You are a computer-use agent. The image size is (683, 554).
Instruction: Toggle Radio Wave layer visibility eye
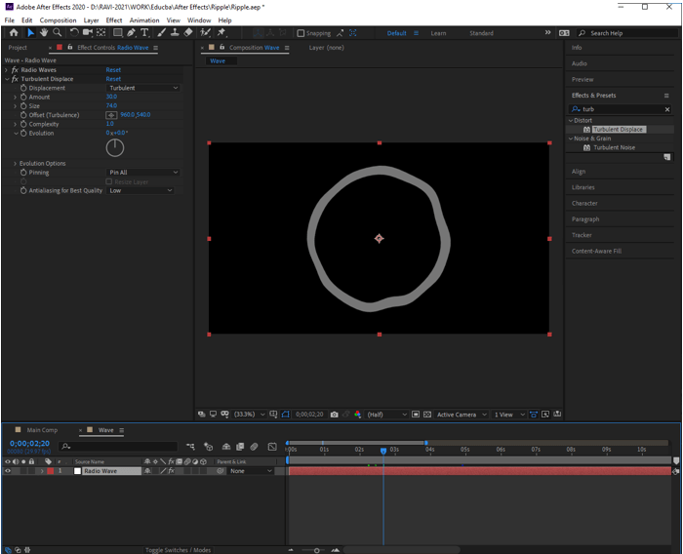(8, 471)
